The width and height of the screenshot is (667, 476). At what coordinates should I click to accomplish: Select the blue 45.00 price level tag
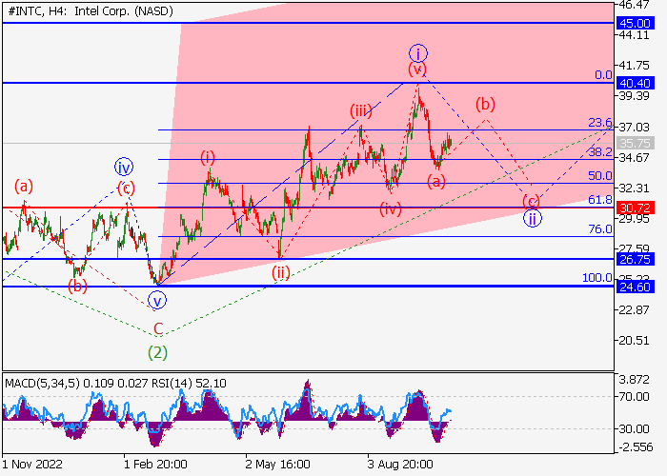click(x=635, y=23)
